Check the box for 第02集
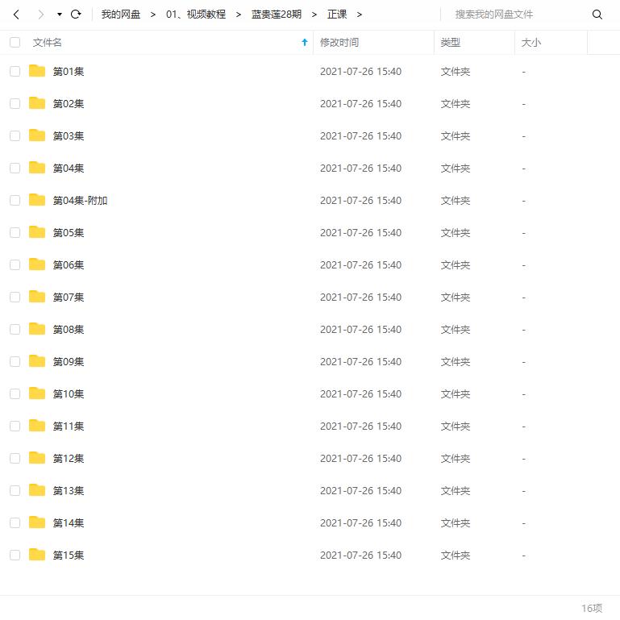 [15, 103]
